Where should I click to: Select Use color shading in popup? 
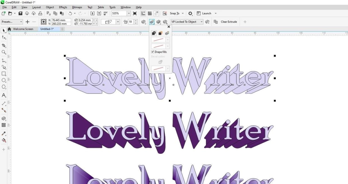(167, 33)
